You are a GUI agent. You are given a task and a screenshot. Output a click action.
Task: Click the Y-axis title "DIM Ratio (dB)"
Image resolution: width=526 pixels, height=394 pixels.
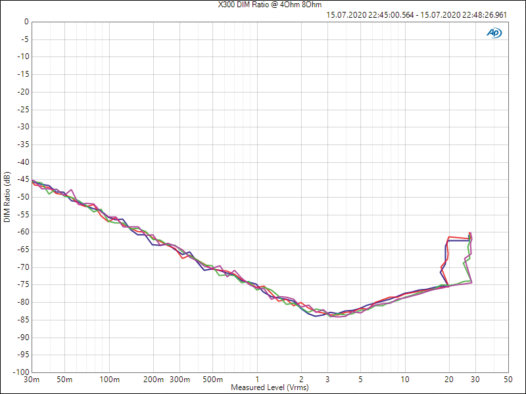tap(7, 197)
